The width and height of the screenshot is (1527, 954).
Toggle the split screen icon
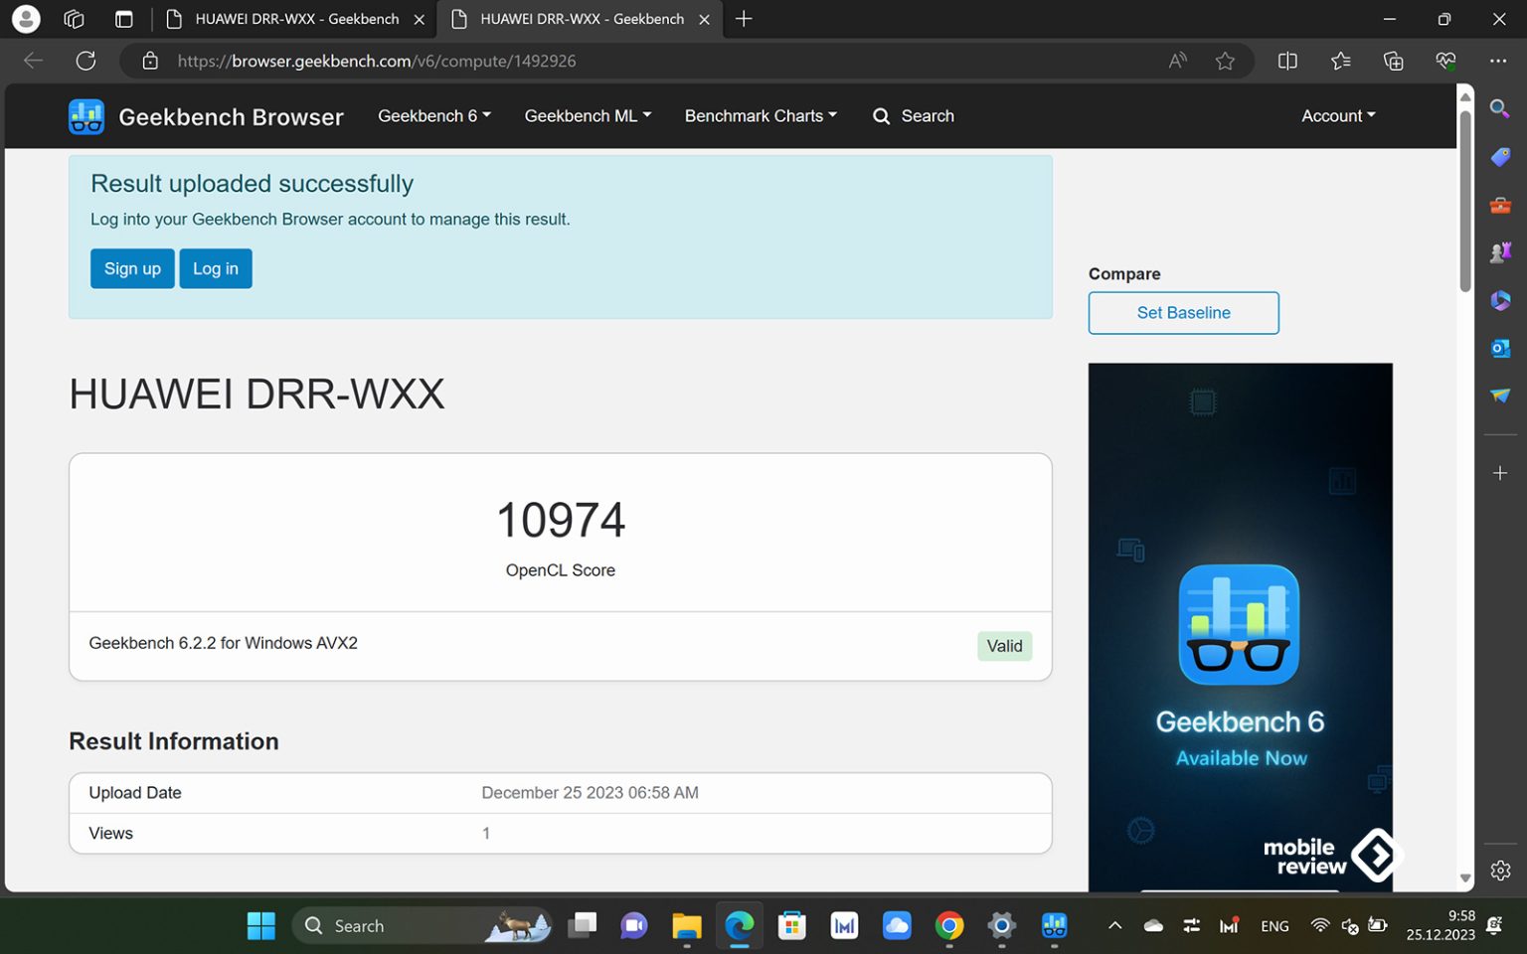pos(1287,61)
